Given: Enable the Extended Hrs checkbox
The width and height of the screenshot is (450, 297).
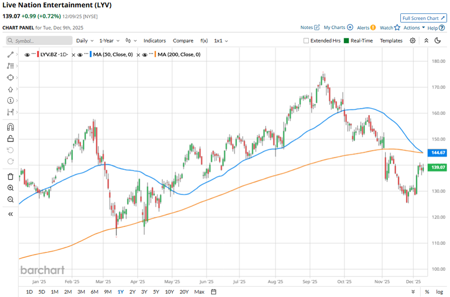Looking at the screenshot, I should click(306, 41).
